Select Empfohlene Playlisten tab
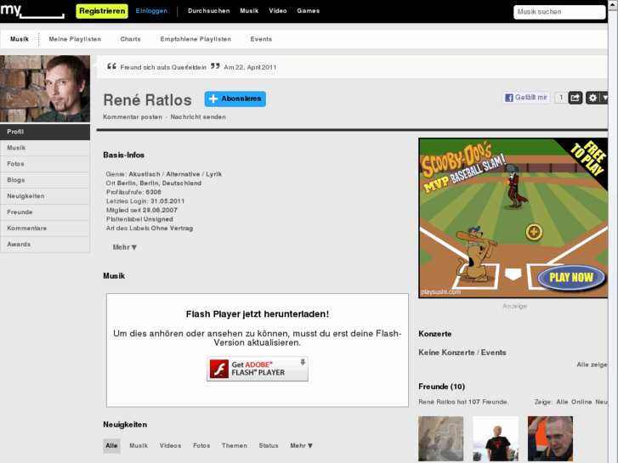The width and height of the screenshot is (618, 463). (196, 39)
